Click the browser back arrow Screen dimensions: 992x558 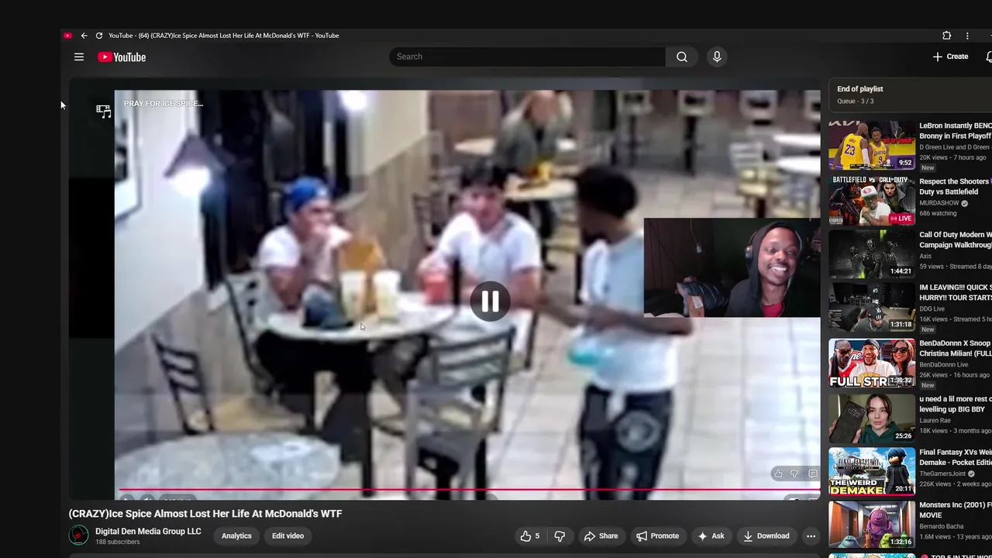click(x=84, y=36)
